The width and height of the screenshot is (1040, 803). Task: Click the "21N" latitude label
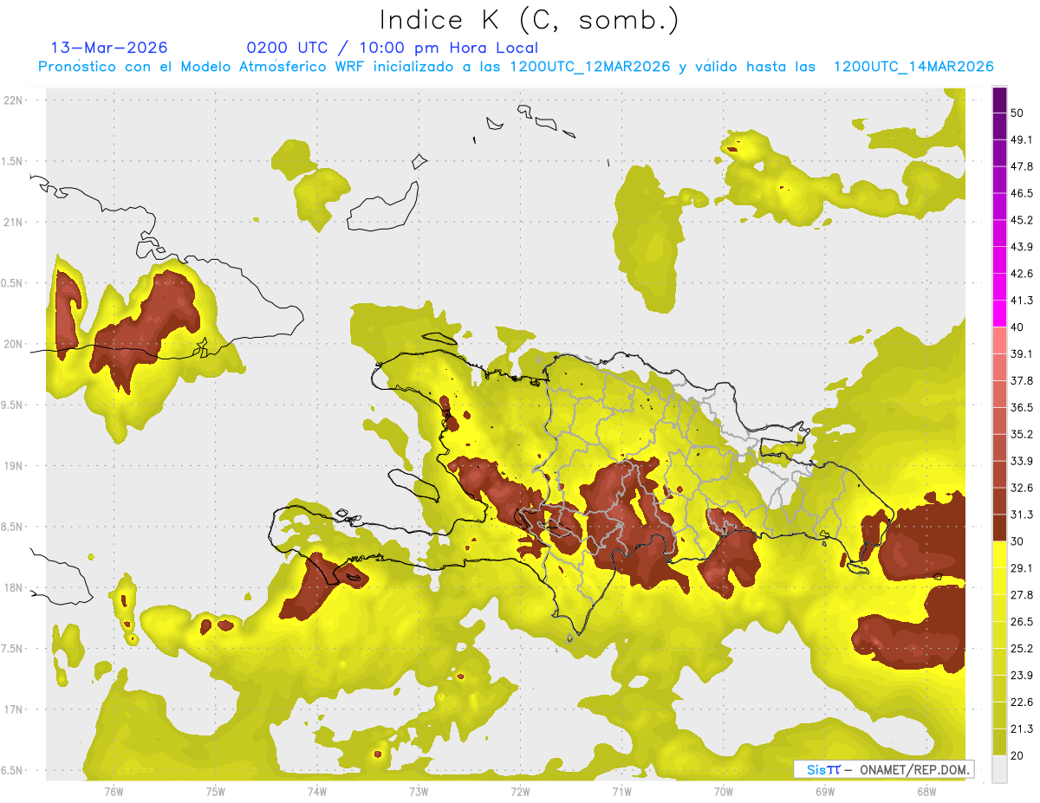pyautogui.click(x=13, y=222)
